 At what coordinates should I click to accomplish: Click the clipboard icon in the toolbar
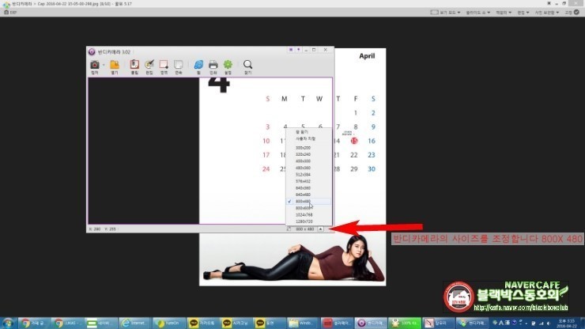134,65
